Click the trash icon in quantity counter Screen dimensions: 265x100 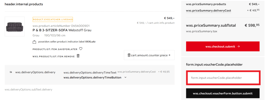(x=129, y=55)
